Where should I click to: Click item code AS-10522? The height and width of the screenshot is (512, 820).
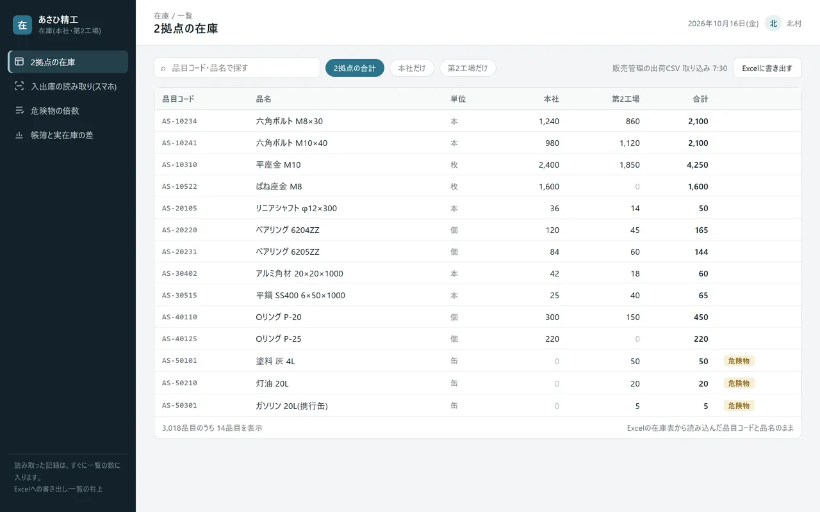(179, 186)
